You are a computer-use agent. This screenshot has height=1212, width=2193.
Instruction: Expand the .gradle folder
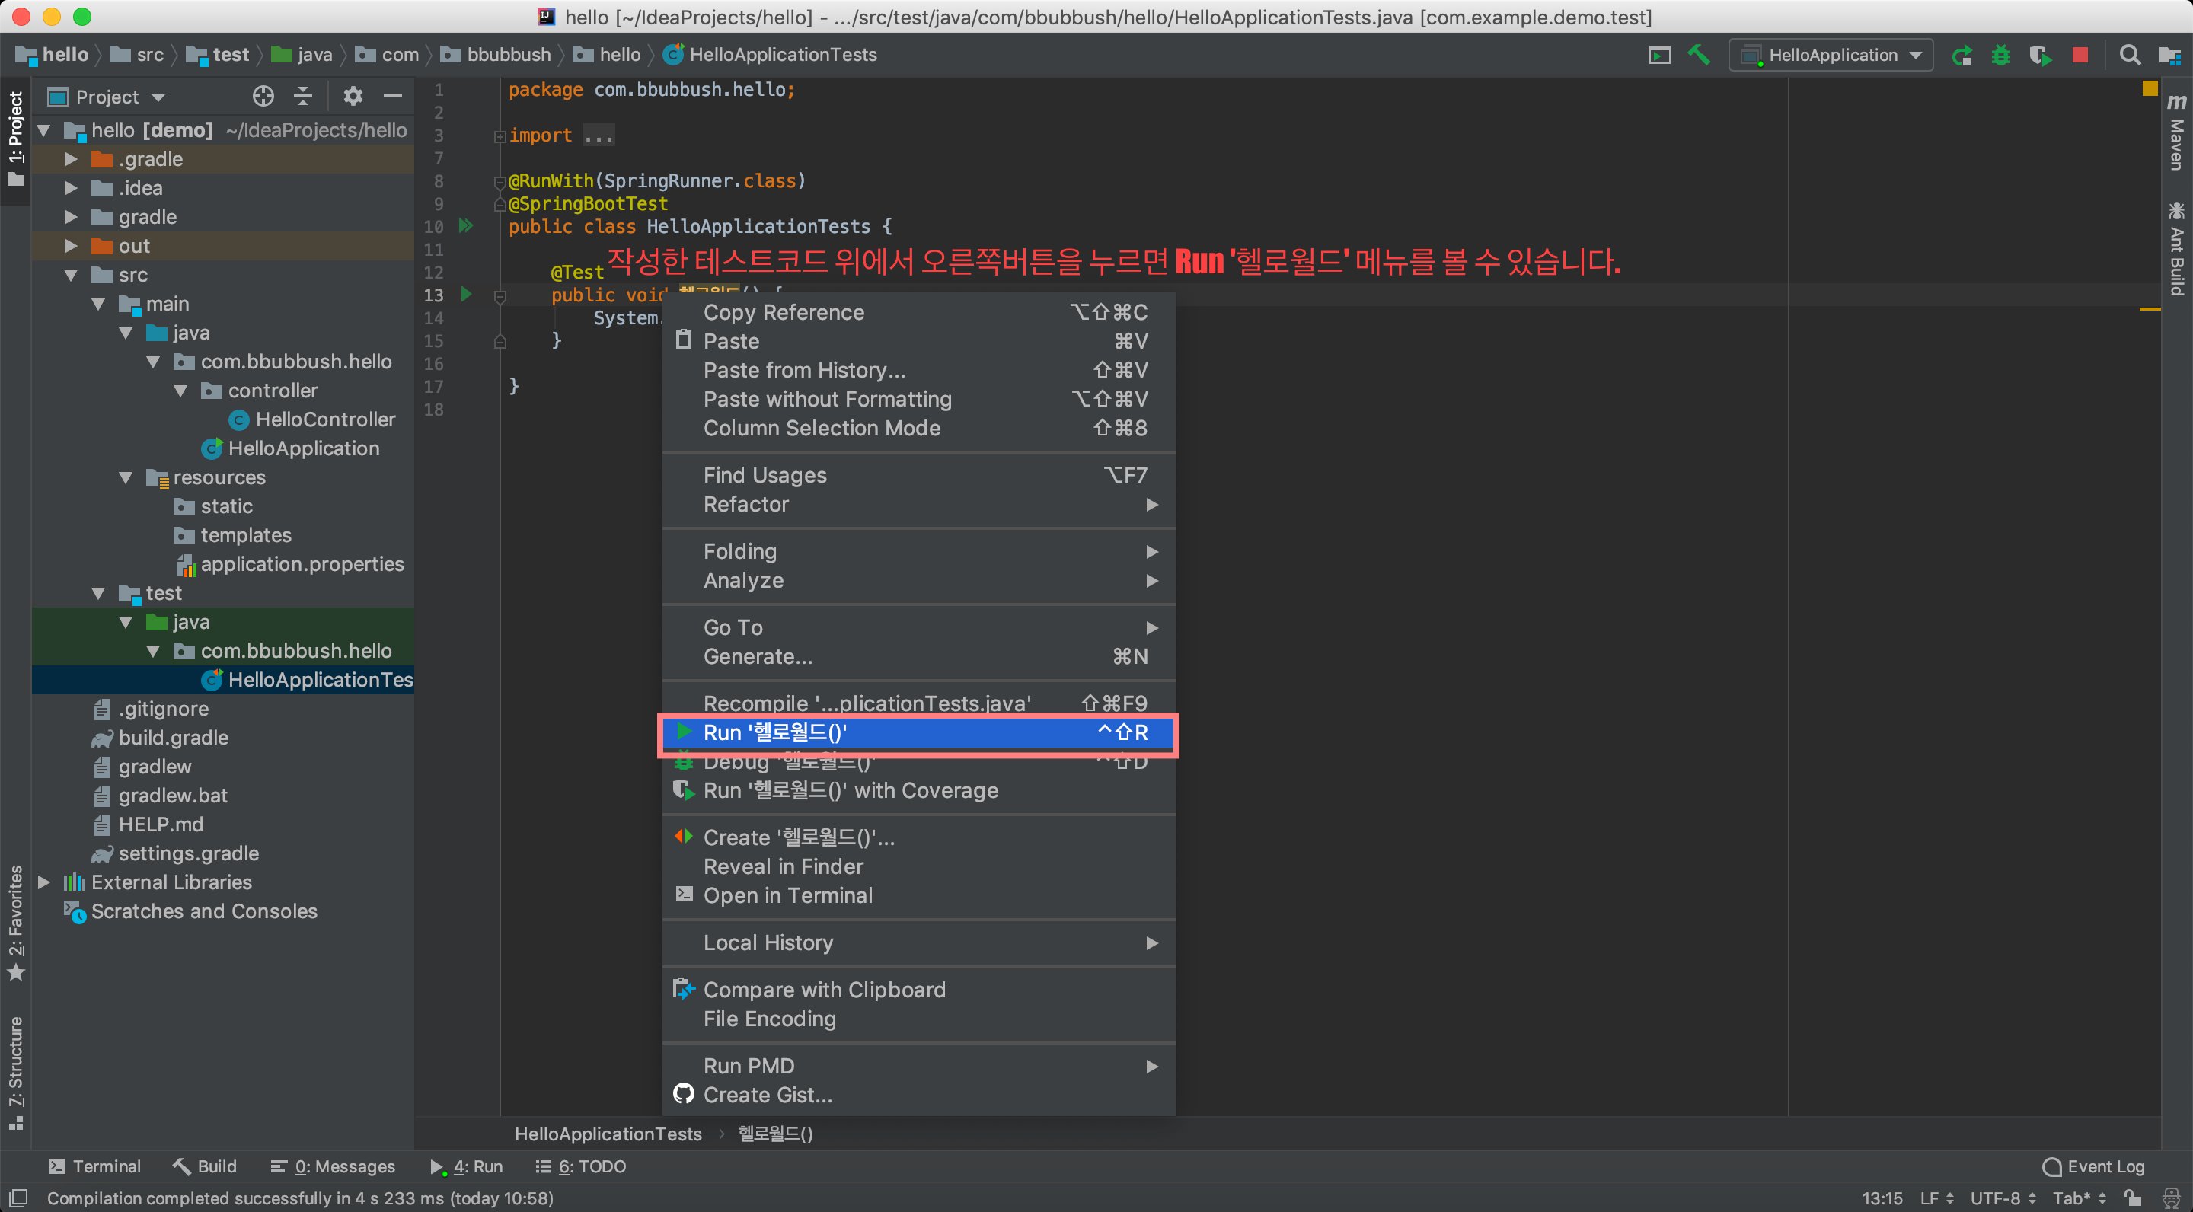click(72, 159)
